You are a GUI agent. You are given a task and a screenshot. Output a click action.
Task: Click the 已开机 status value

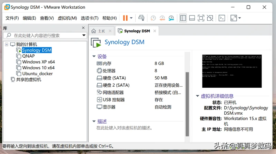230,103
